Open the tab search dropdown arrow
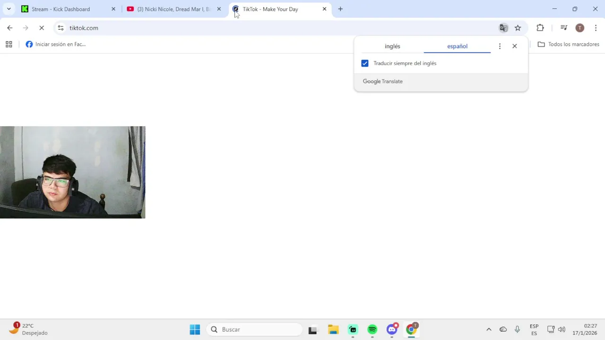The image size is (605, 340). point(9,9)
